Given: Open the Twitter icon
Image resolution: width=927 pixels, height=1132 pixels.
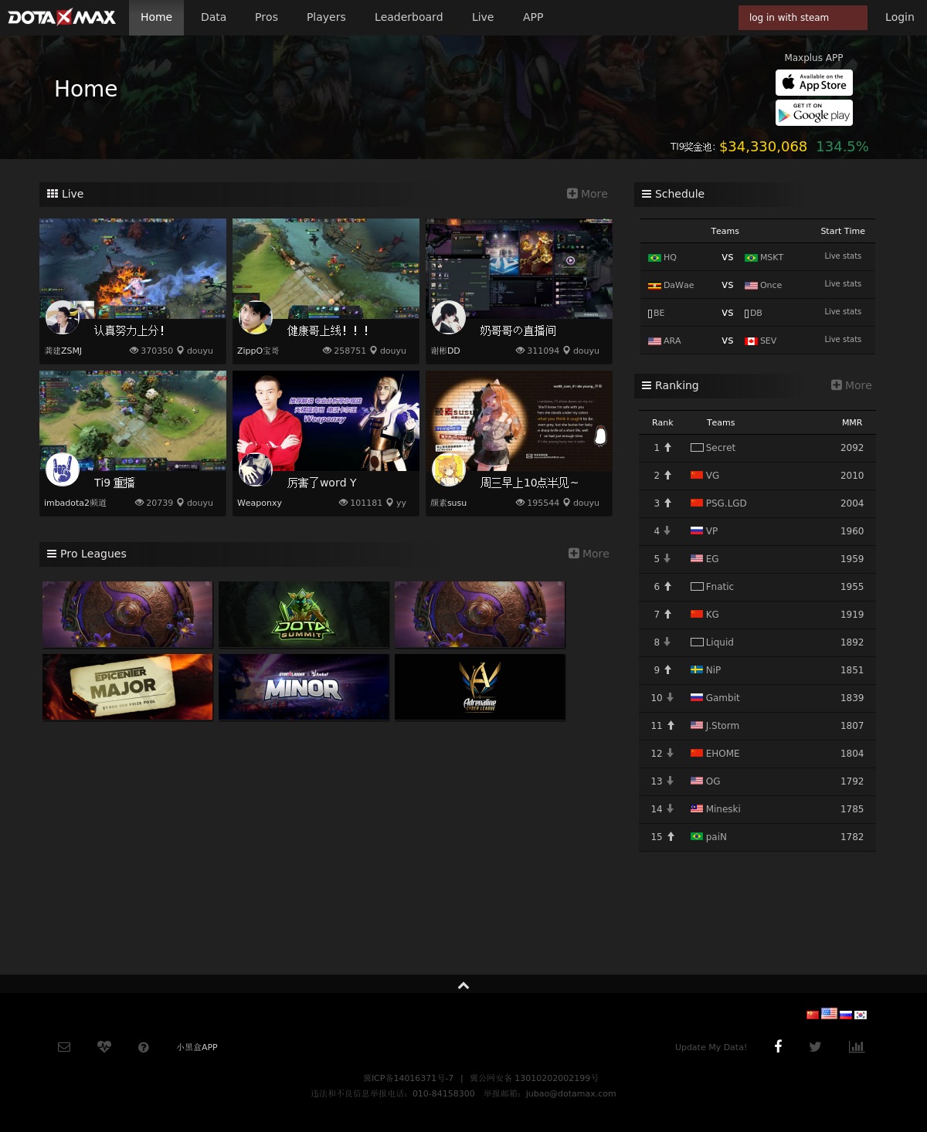Looking at the screenshot, I should [x=815, y=1047].
